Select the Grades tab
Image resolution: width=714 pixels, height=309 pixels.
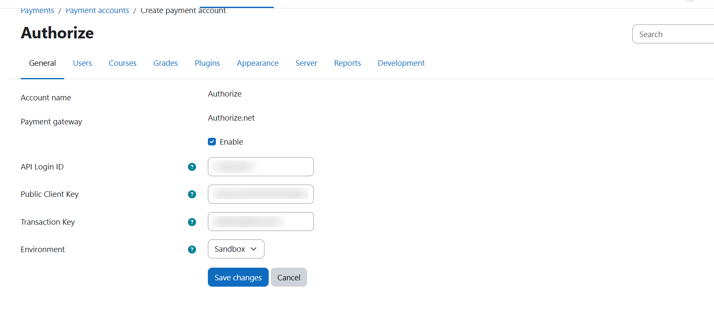point(166,63)
